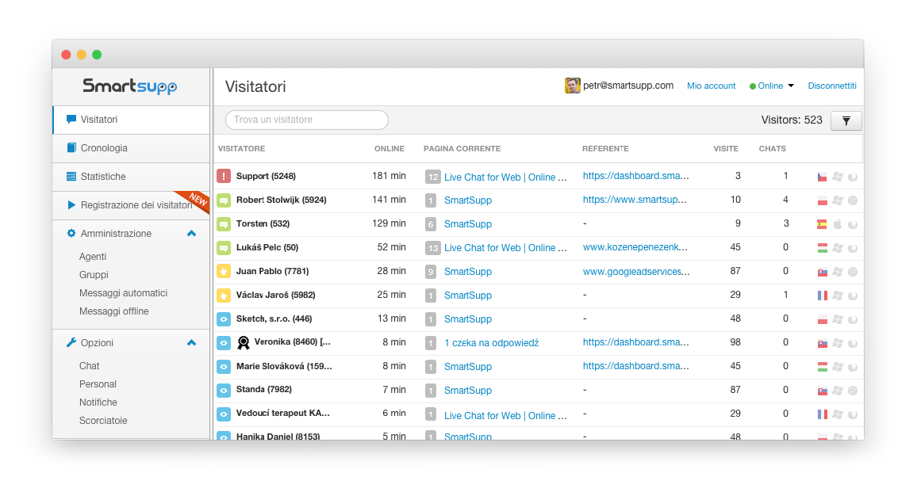This screenshot has height=492, width=917.
Task: Click the green chat icon beside Robert Stolwijk
Action: tap(224, 200)
